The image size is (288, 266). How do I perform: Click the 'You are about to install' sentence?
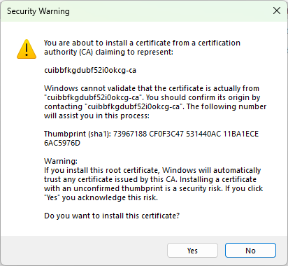click(x=142, y=43)
